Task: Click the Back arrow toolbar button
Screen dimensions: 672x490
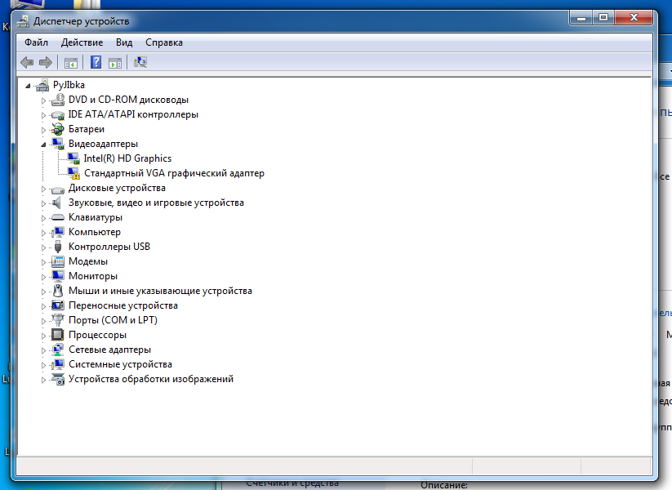Action: point(27,62)
